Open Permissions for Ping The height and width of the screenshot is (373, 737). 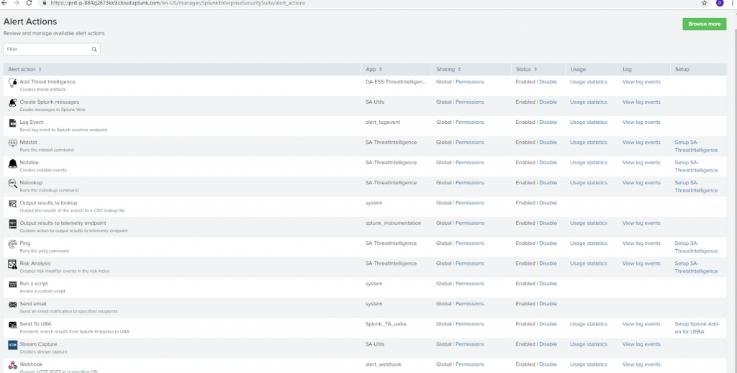(x=469, y=243)
